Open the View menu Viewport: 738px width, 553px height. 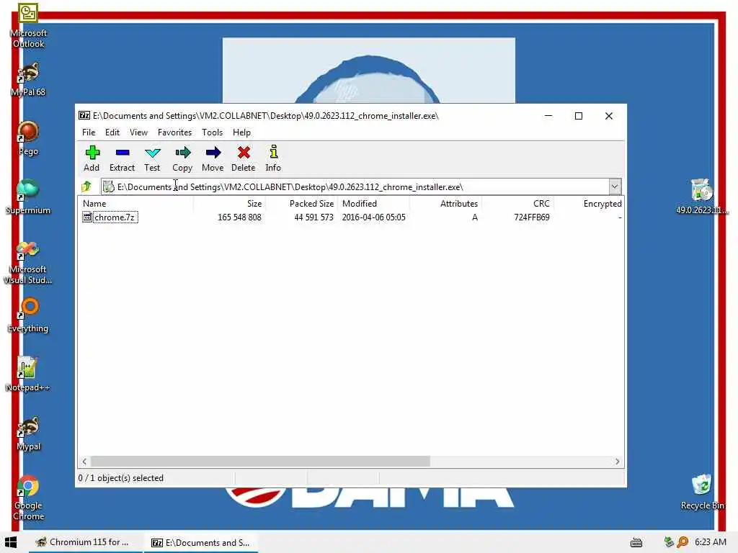pyautogui.click(x=138, y=132)
